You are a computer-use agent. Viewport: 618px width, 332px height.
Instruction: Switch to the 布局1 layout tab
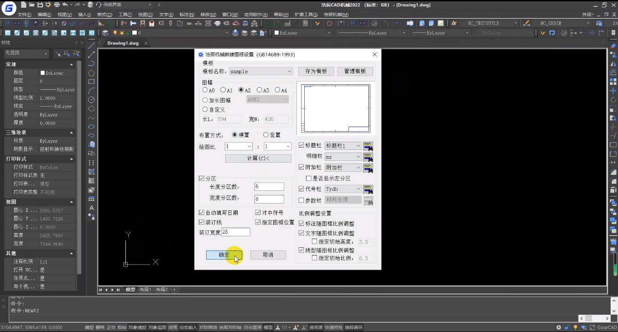145,290
